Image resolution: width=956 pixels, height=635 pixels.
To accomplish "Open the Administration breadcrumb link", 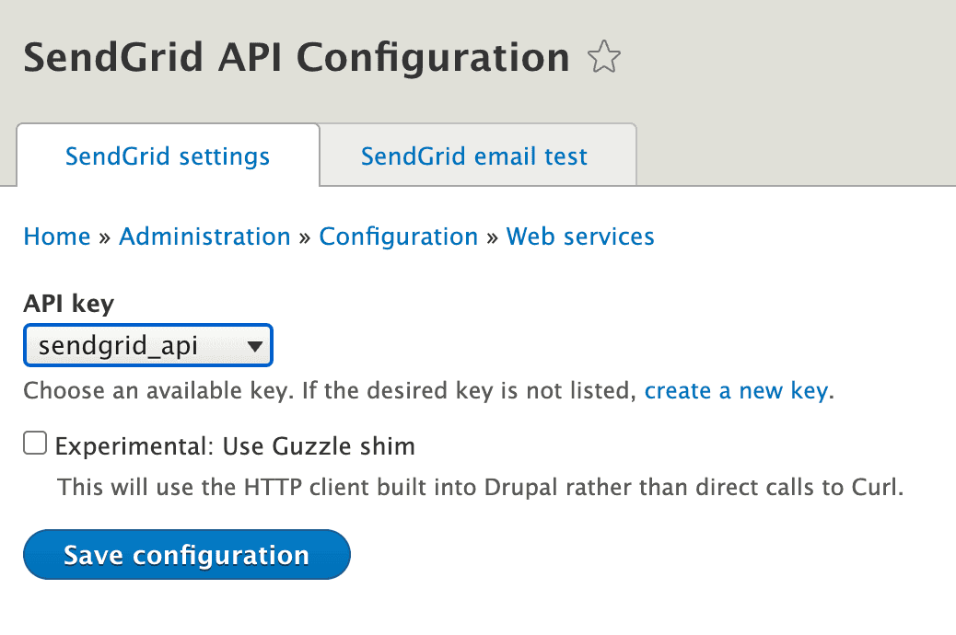I will point(204,237).
